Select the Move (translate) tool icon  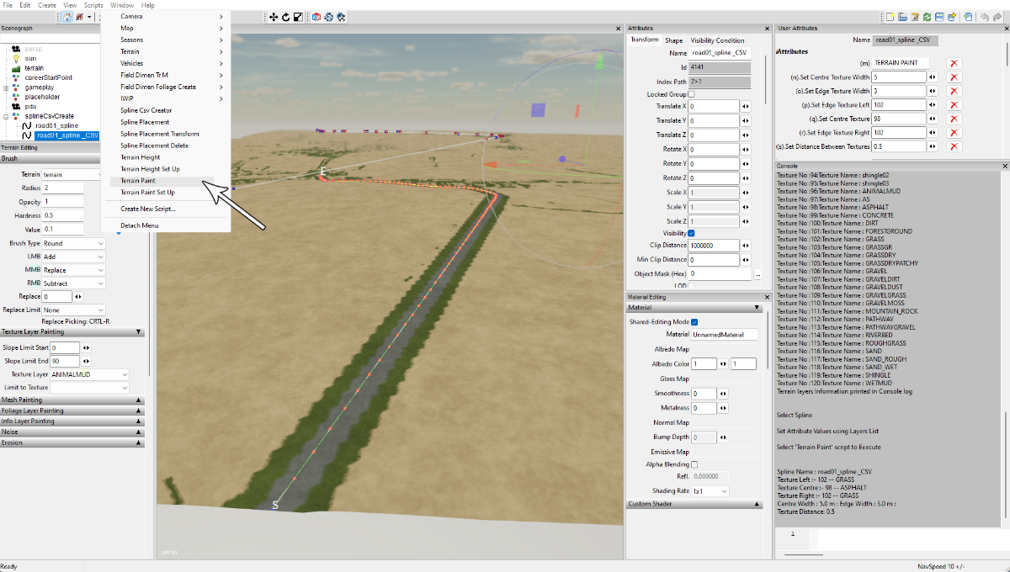click(274, 17)
